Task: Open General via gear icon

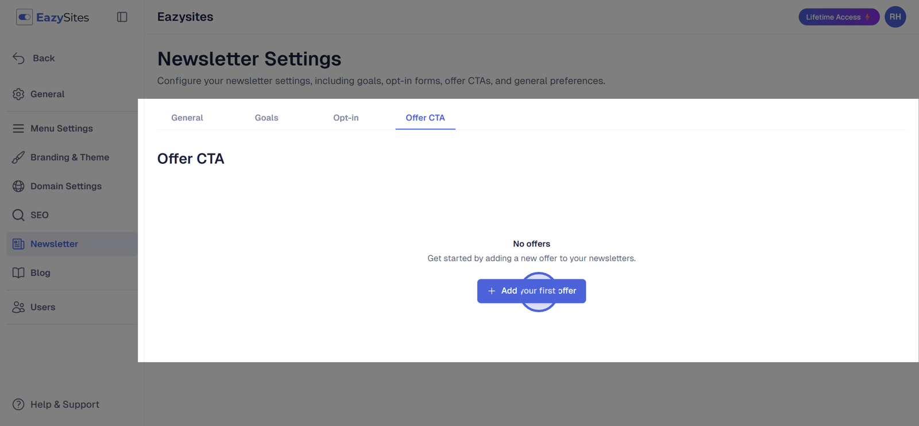Action: click(x=18, y=94)
